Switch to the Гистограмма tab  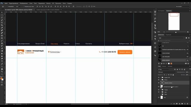pos(161,11)
